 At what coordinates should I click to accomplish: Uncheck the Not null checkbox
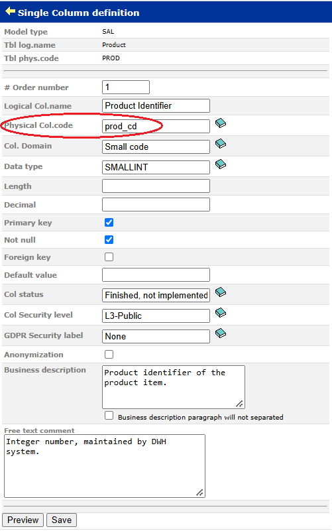coord(109,240)
